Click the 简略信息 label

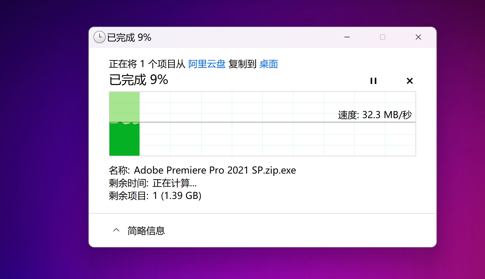[146, 231]
